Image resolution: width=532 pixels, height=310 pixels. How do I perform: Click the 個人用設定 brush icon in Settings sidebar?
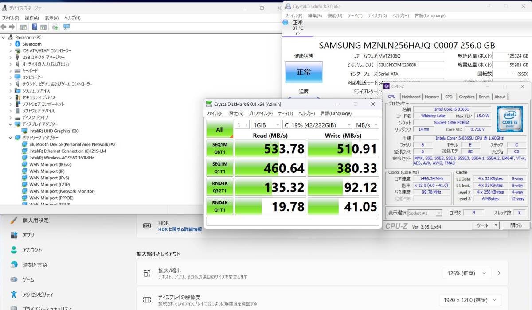pos(14,220)
